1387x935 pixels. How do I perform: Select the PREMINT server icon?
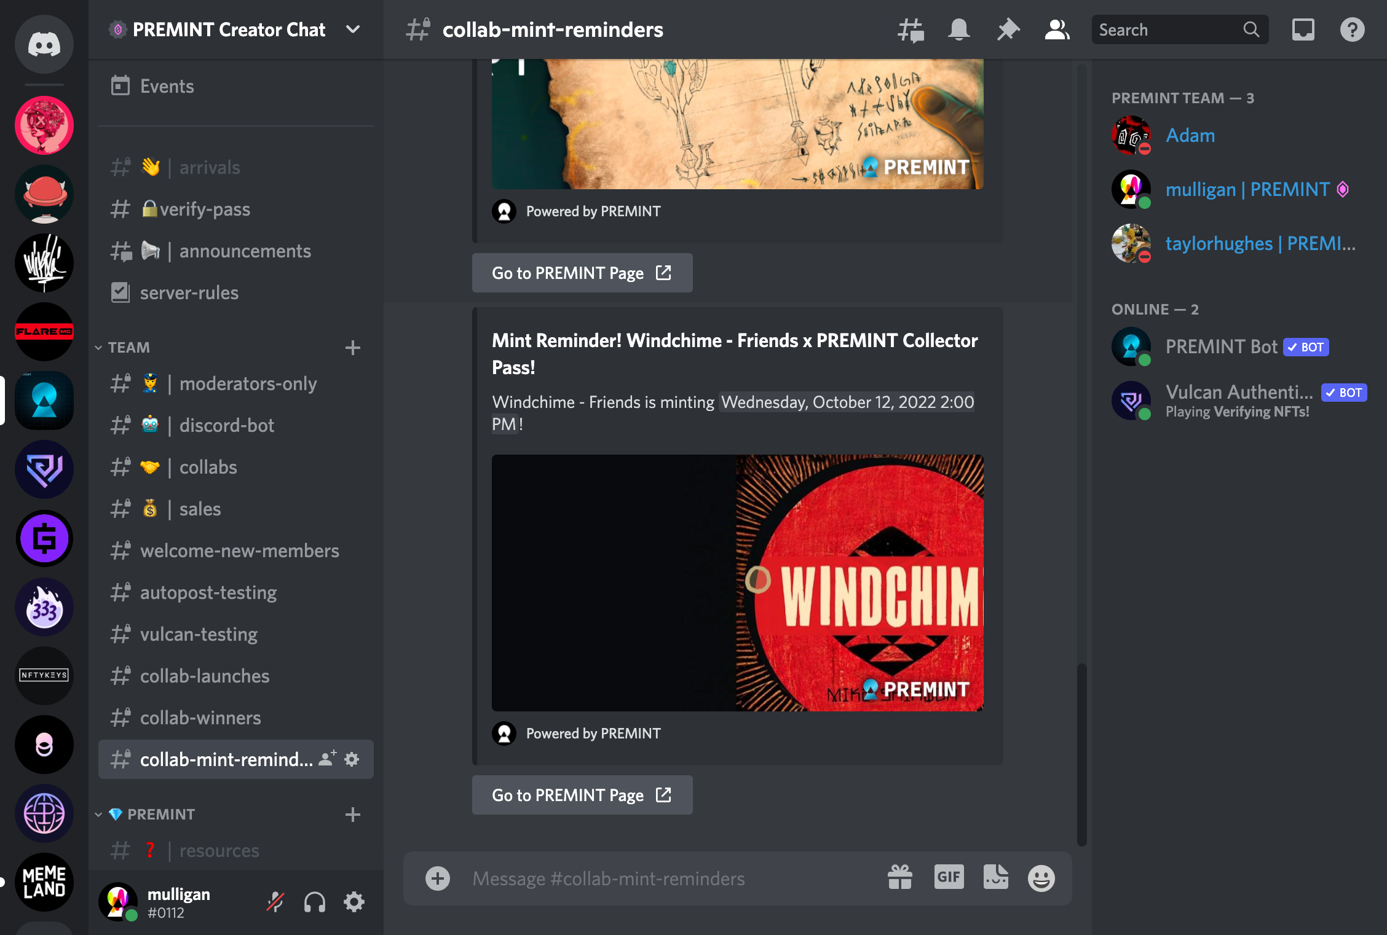[44, 401]
